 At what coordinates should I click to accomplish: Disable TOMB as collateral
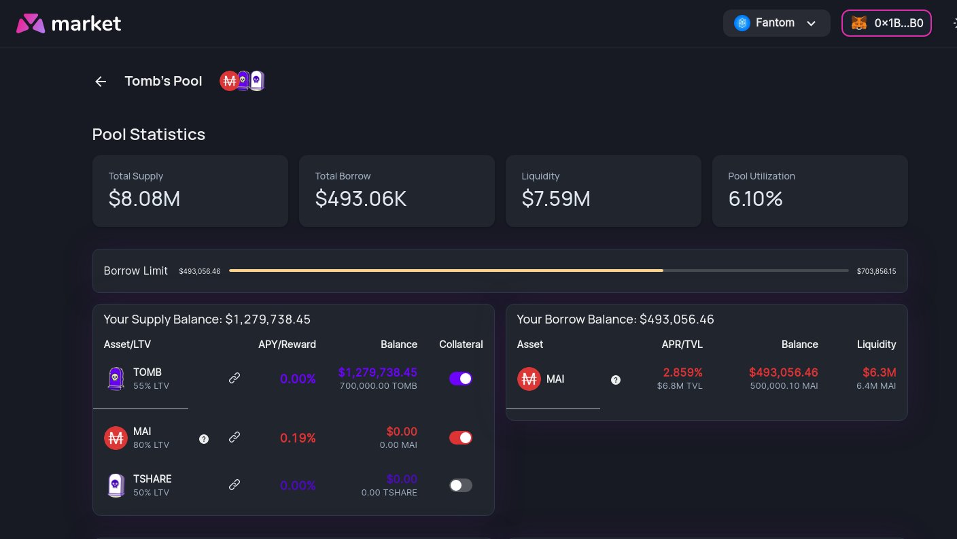coord(461,379)
